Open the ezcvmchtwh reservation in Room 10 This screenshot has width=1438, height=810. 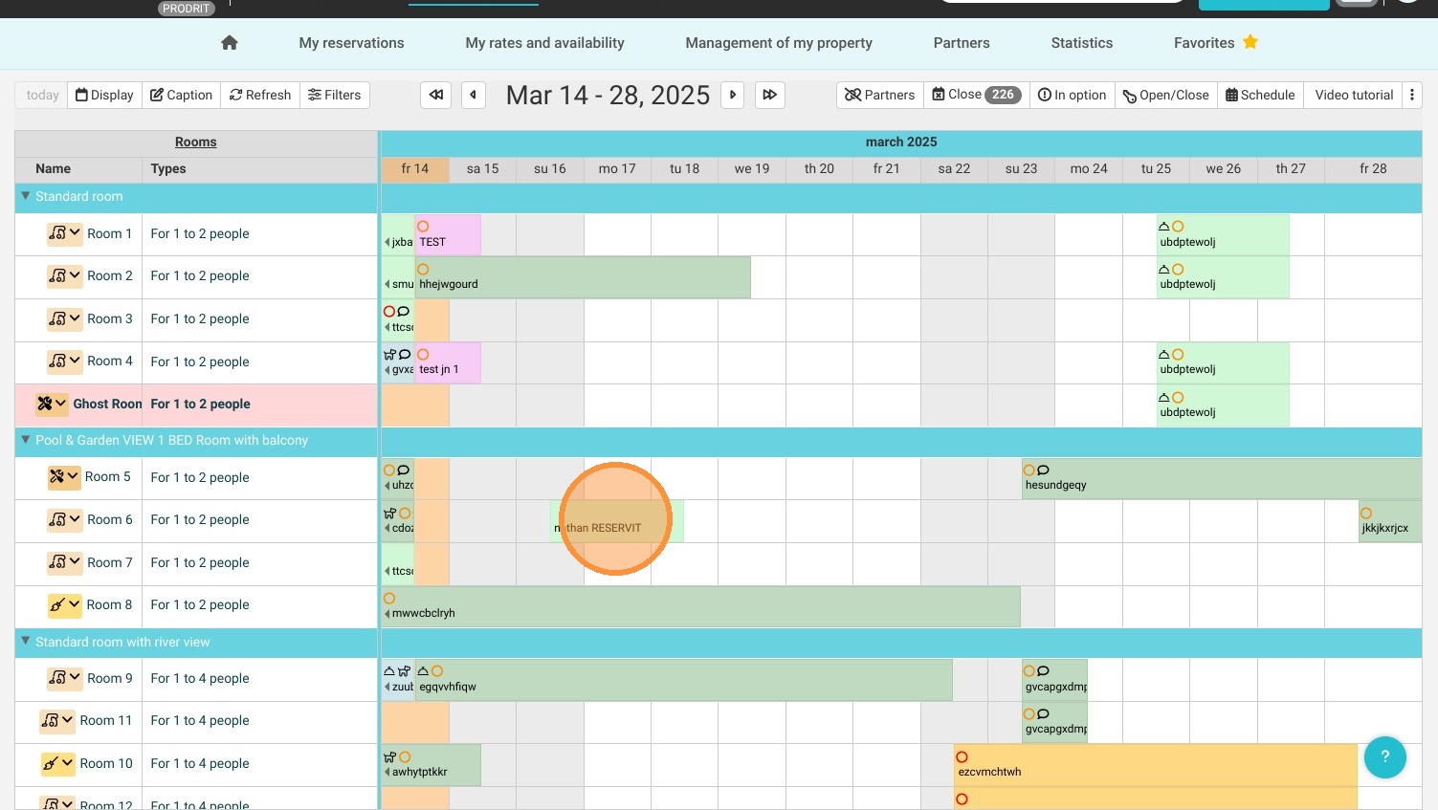(x=1156, y=765)
